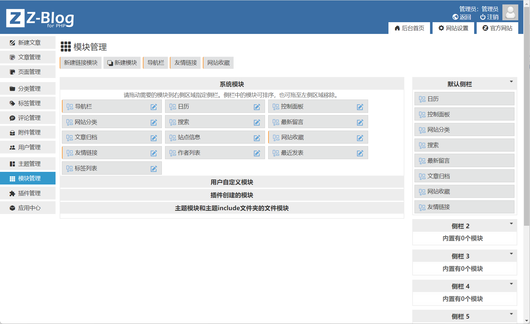Viewport: 530px width, 324px height.
Task: Click edit icon for 站点信息 module
Action: point(257,138)
